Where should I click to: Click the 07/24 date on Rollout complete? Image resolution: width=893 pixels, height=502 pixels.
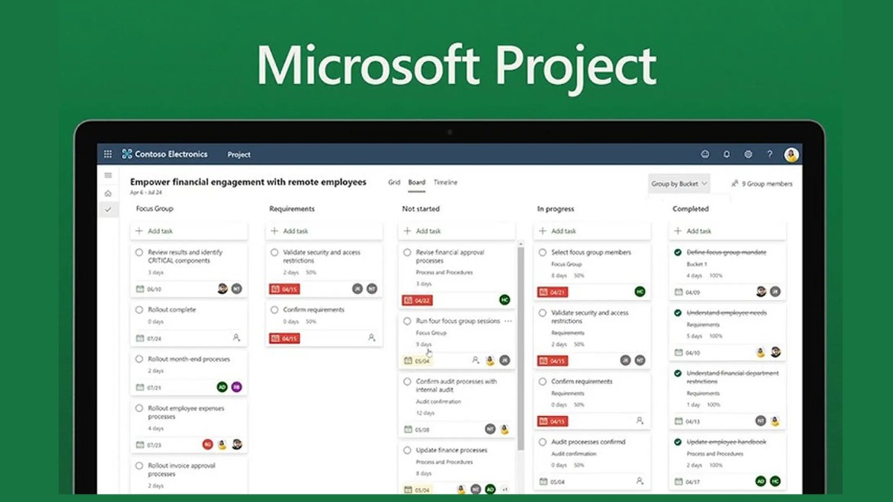(149, 338)
